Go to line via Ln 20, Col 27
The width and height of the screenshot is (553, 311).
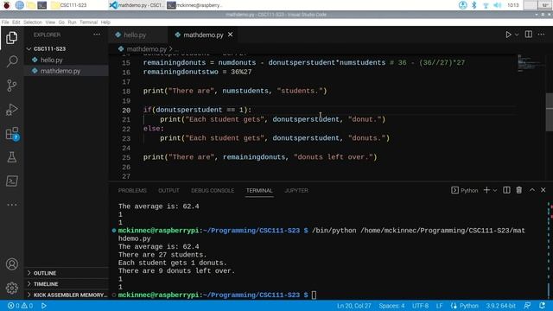[x=353, y=306]
